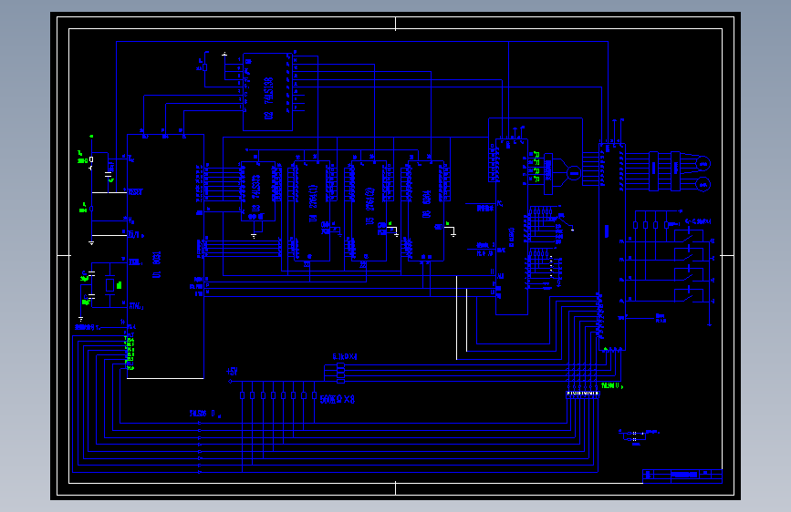Select the U4 2764(1) EPROM label
This screenshot has width=791, height=512.
[x=313, y=203]
